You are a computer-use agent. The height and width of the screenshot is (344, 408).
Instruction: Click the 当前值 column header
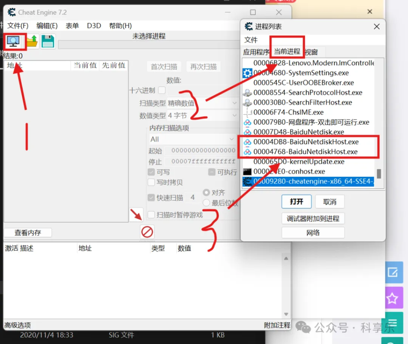[x=85, y=66]
